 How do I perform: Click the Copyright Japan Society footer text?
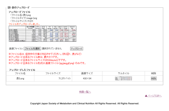(85, 103)
